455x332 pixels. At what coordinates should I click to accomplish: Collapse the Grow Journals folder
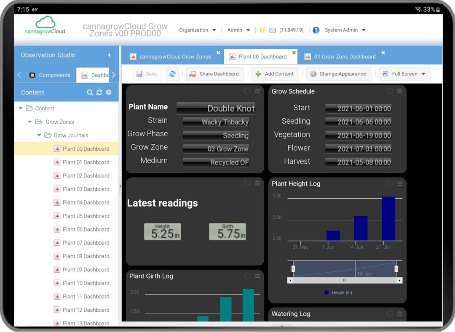click(39, 135)
